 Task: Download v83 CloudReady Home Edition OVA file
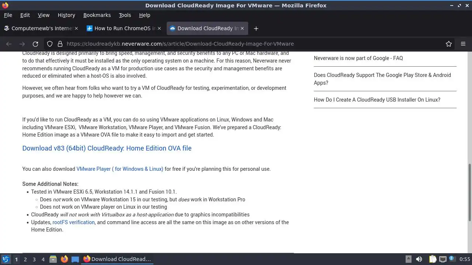pyautogui.click(x=107, y=148)
